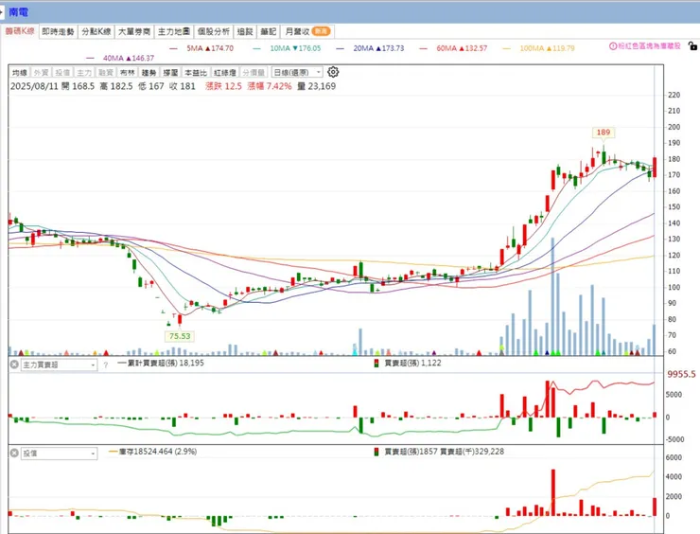
Task: Enable the 外資 overlay button
Action: pos(41,72)
